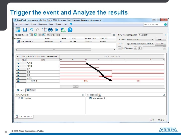Click Instance Manager run analysis icon
The height and width of the screenshot is (135, 181).
31,35
